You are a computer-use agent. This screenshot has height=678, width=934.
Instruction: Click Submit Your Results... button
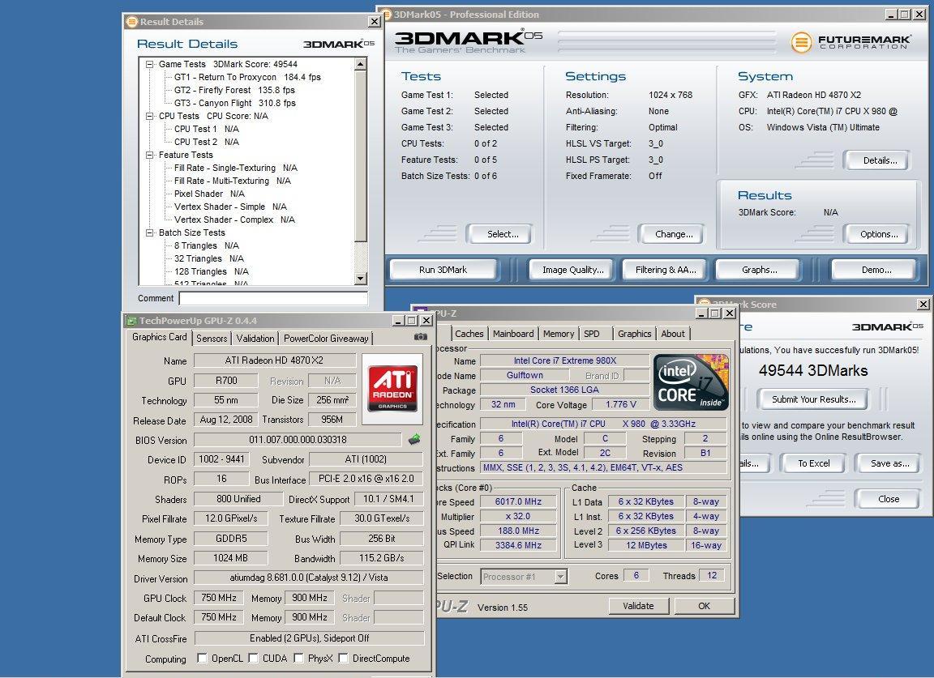[x=814, y=399]
